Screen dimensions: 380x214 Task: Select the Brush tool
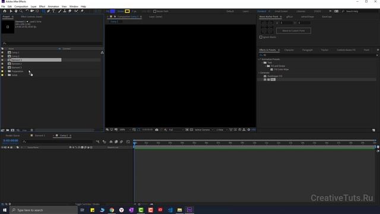click(x=59, y=11)
